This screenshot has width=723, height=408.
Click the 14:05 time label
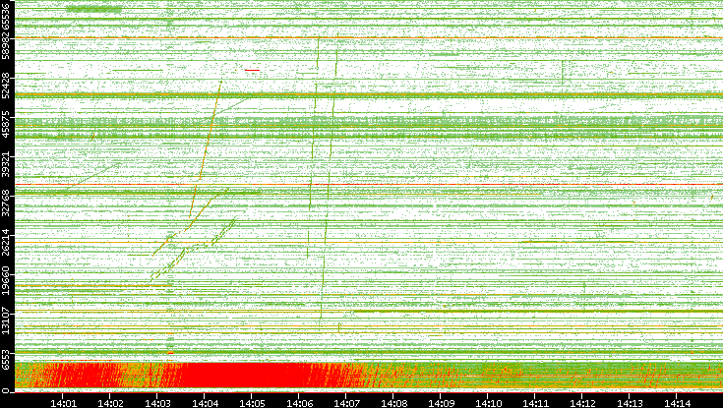coord(252,401)
